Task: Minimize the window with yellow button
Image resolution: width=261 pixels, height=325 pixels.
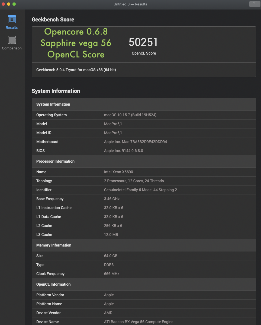Action: click(9, 4)
